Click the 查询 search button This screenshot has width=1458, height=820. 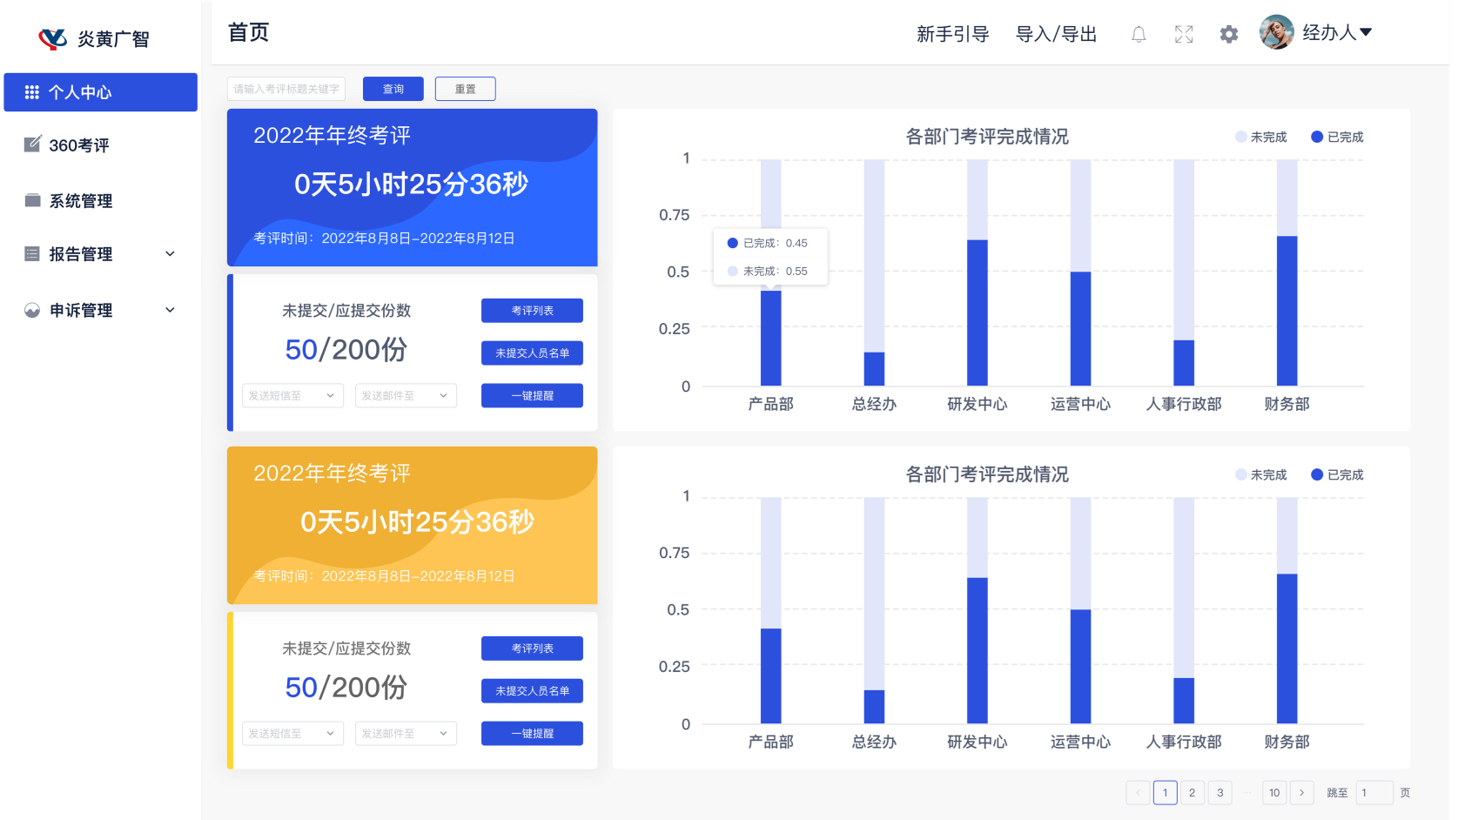tap(393, 89)
